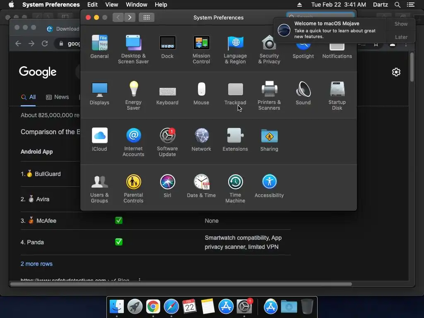The image size is (424, 318).
Task: Open Energy Saver preferences
Action: (133, 96)
